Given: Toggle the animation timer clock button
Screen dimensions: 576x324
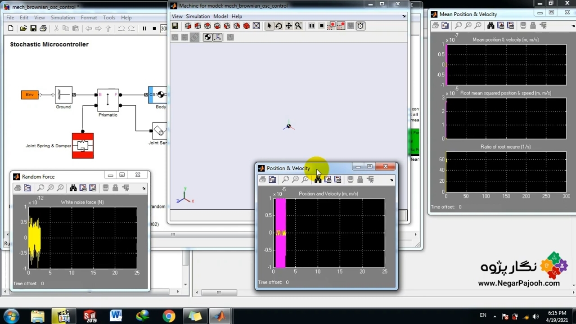Looking at the screenshot, I should tap(360, 26).
